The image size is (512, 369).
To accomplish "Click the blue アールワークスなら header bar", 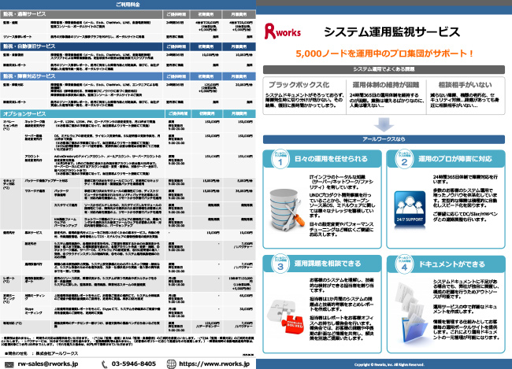I will pos(384,139).
